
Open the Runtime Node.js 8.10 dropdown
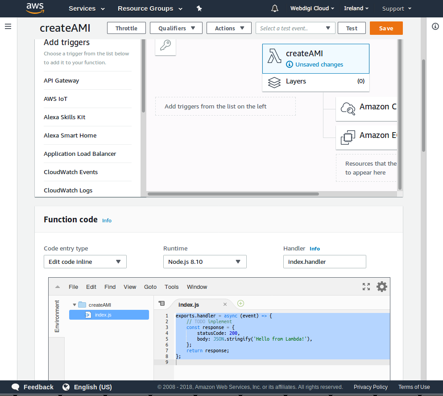[205, 262]
